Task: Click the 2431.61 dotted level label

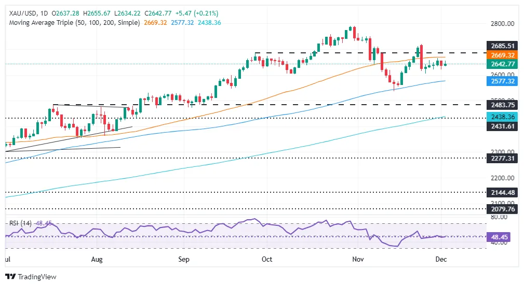Action: 502,126
